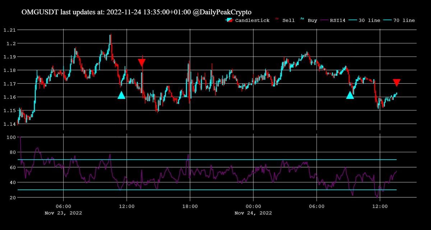Toggle the Candlestick trace in the legend
Image resolution: width=431 pixels, height=230 pixels.
point(247,20)
